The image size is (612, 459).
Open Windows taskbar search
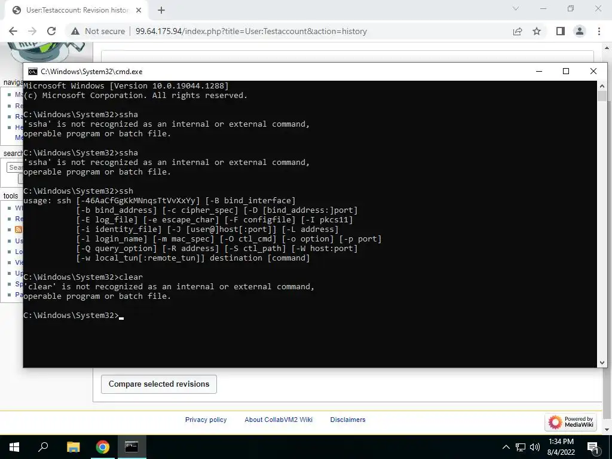click(x=43, y=447)
